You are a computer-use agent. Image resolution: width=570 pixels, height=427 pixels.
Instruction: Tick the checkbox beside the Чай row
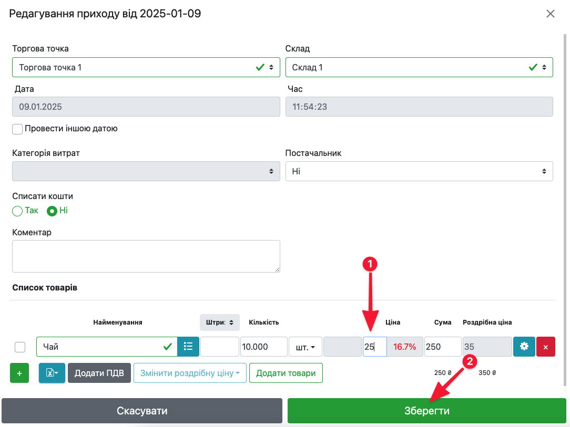(x=20, y=347)
